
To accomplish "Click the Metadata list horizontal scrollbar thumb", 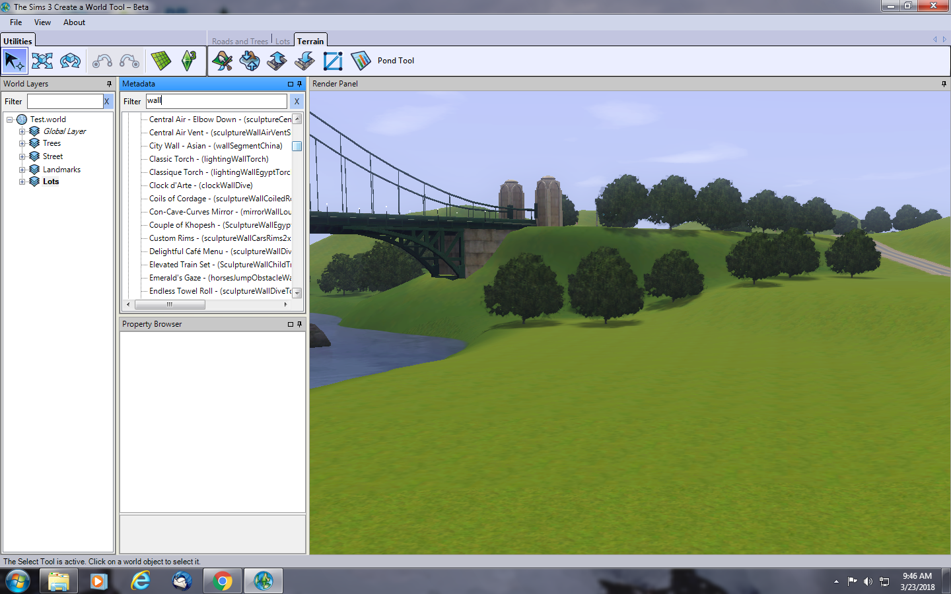I will [x=170, y=304].
